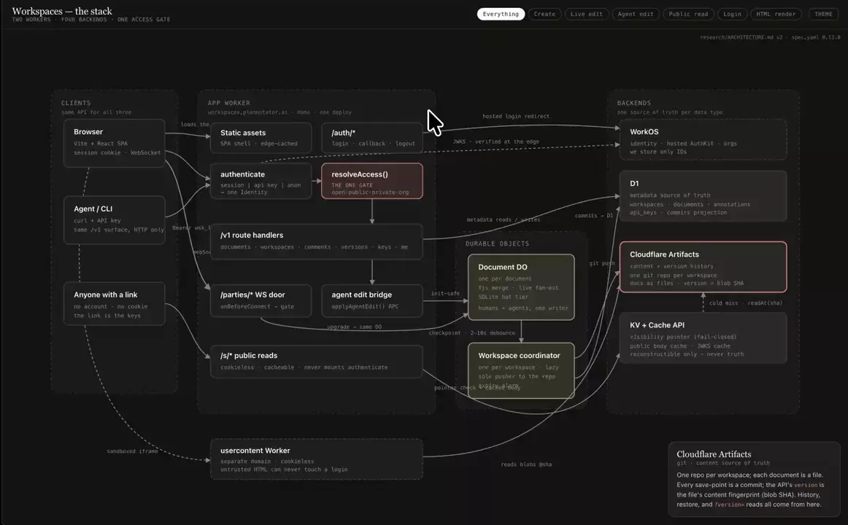Click the 'commits → D1' edge label
Viewport: 848px width, 525px height.
(x=594, y=216)
